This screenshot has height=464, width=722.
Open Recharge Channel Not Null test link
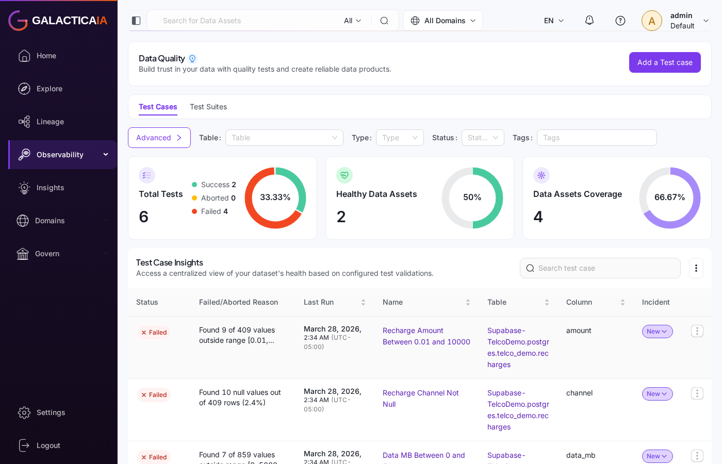[420, 399]
